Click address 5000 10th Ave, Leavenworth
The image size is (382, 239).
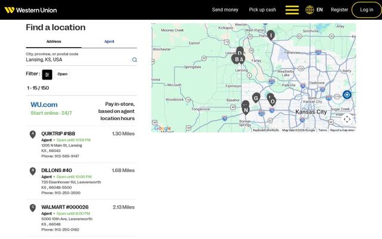click(x=67, y=219)
